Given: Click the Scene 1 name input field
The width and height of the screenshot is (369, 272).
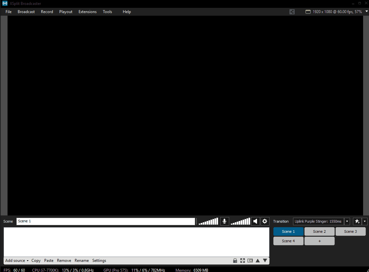Looking at the screenshot, I should pos(105,221).
